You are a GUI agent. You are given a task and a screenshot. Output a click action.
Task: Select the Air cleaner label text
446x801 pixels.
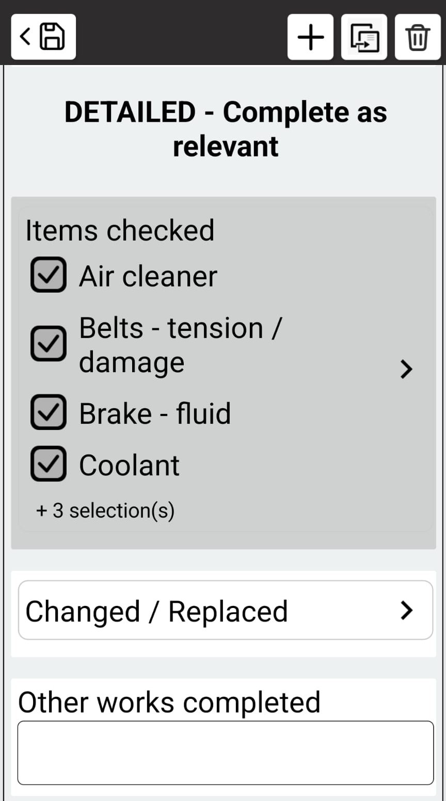click(x=148, y=276)
